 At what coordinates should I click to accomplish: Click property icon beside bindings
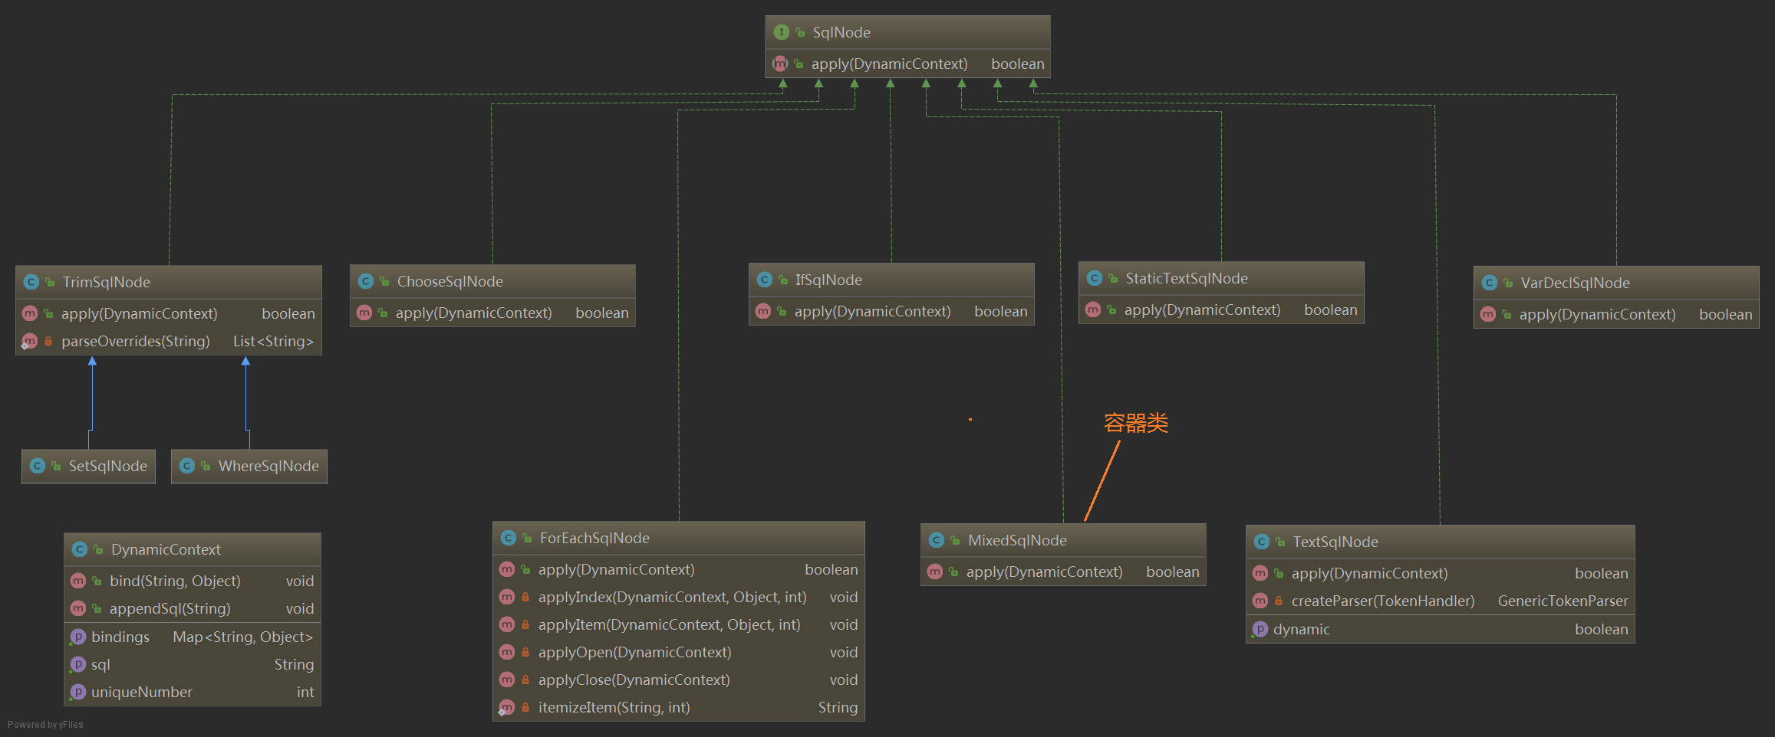pos(77,637)
